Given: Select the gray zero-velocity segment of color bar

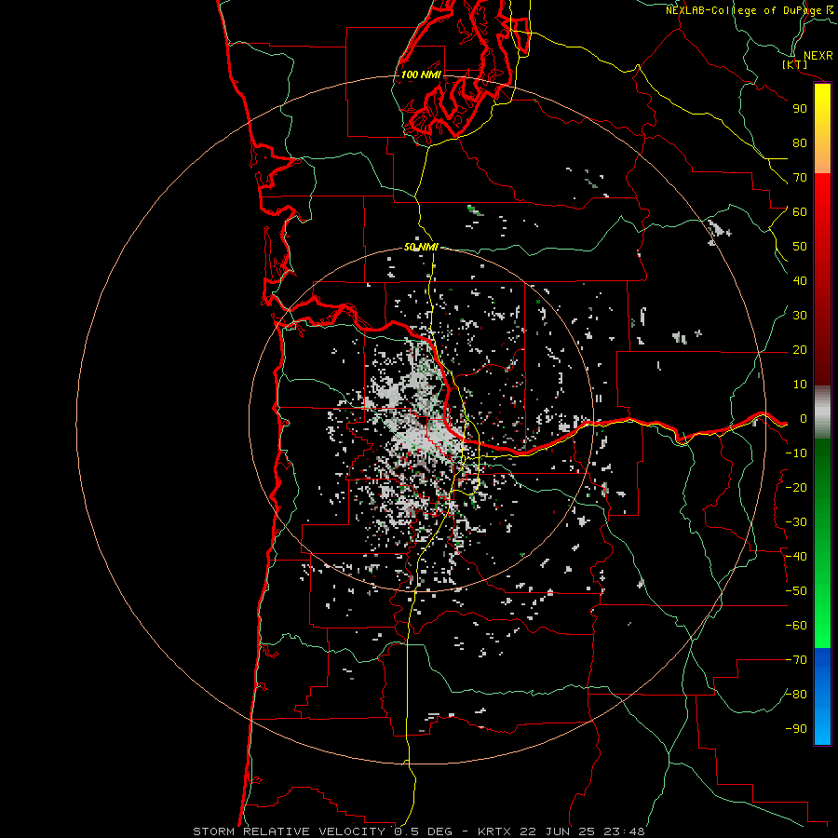Looking at the screenshot, I should click(822, 412).
